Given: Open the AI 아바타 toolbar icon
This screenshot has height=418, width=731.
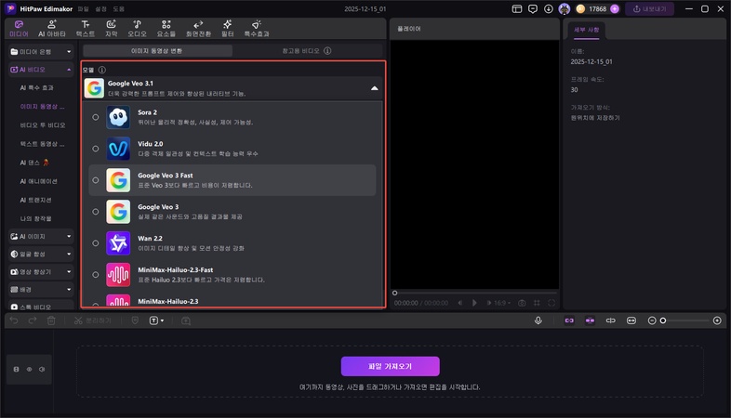Looking at the screenshot, I should [x=52, y=29].
